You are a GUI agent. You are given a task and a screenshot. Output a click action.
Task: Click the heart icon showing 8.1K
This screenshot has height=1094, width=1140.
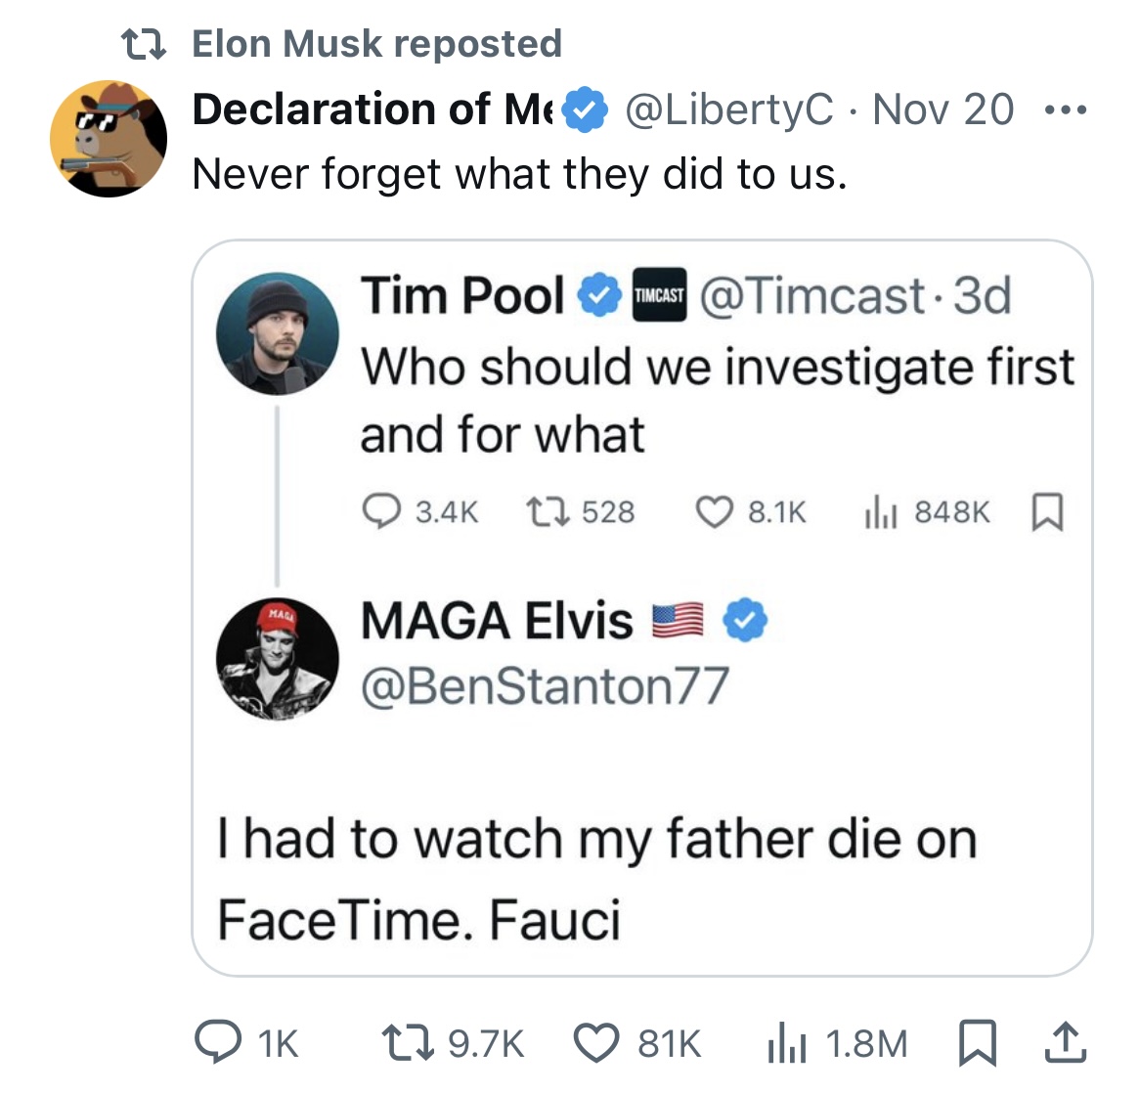pyautogui.click(x=714, y=511)
